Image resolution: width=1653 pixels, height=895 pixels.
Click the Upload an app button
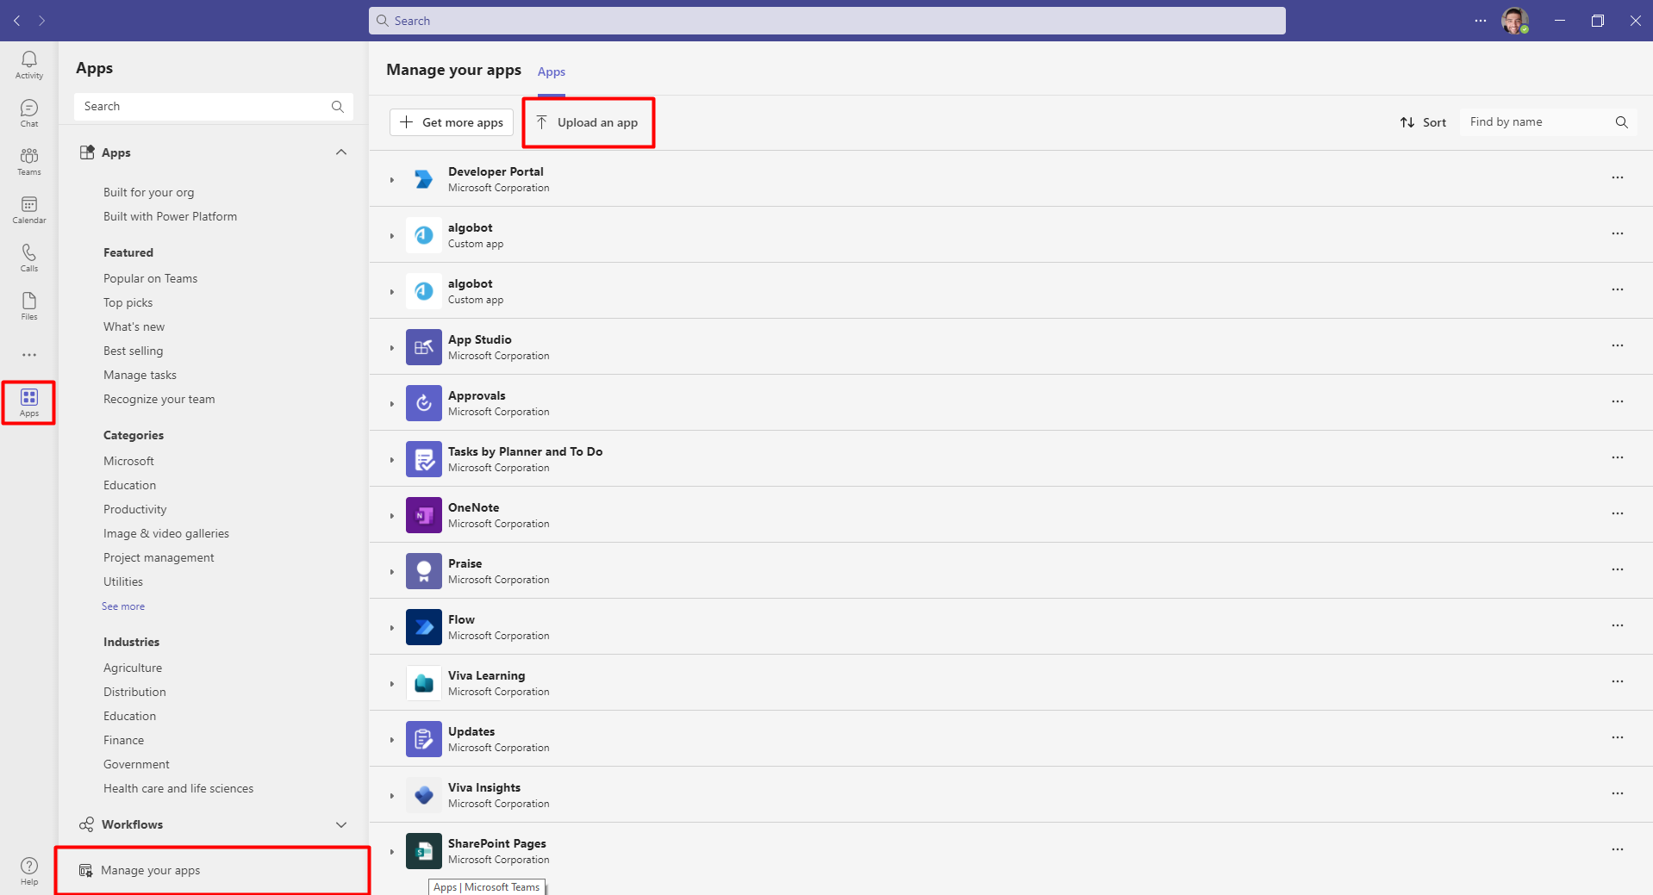tap(588, 122)
